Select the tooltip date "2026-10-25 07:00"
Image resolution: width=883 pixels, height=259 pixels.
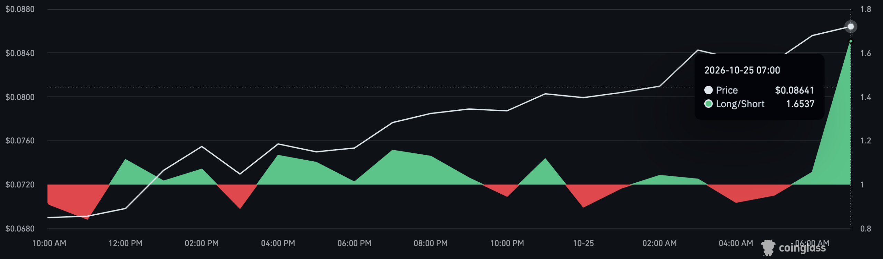pos(742,71)
